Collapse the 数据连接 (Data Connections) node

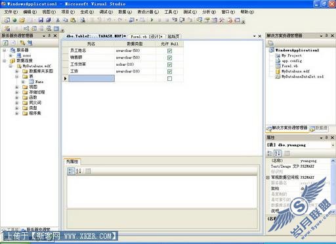pos(5,61)
